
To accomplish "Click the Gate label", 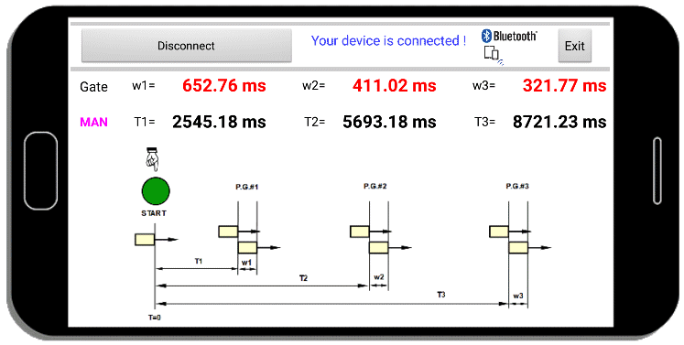I will [x=93, y=87].
